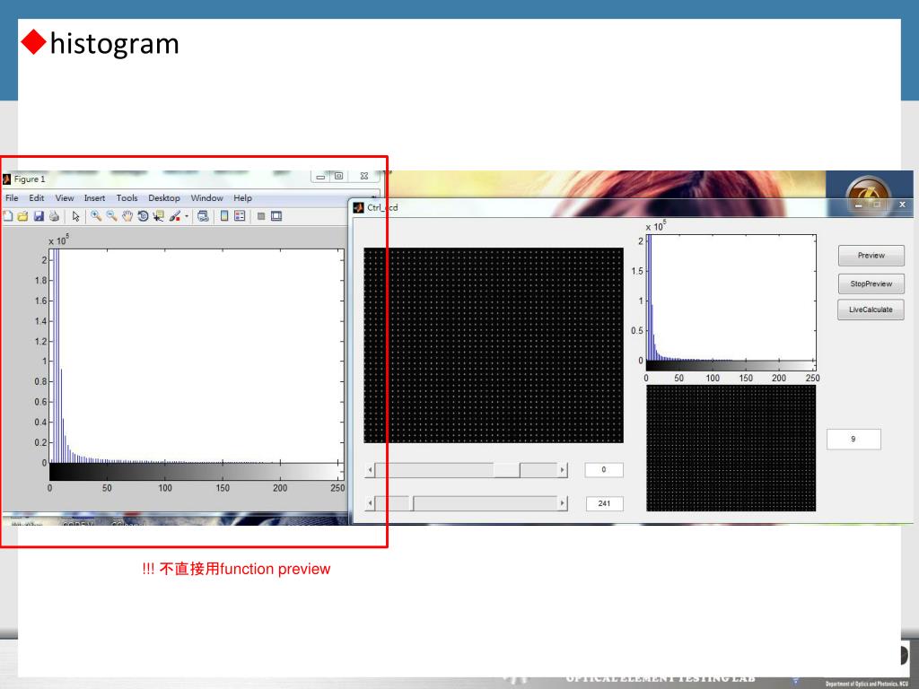Click the LiveCalculate button
Image resolution: width=919 pixels, height=689 pixels.
(x=871, y=310)
